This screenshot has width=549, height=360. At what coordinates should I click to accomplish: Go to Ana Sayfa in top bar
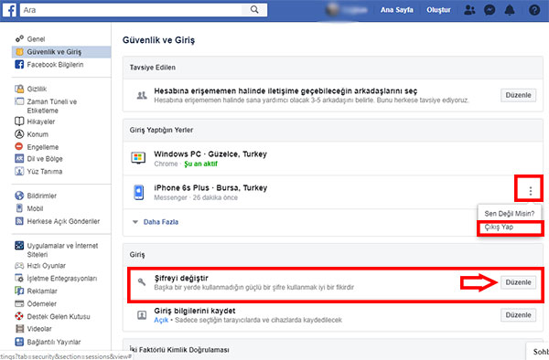(397, 10)
